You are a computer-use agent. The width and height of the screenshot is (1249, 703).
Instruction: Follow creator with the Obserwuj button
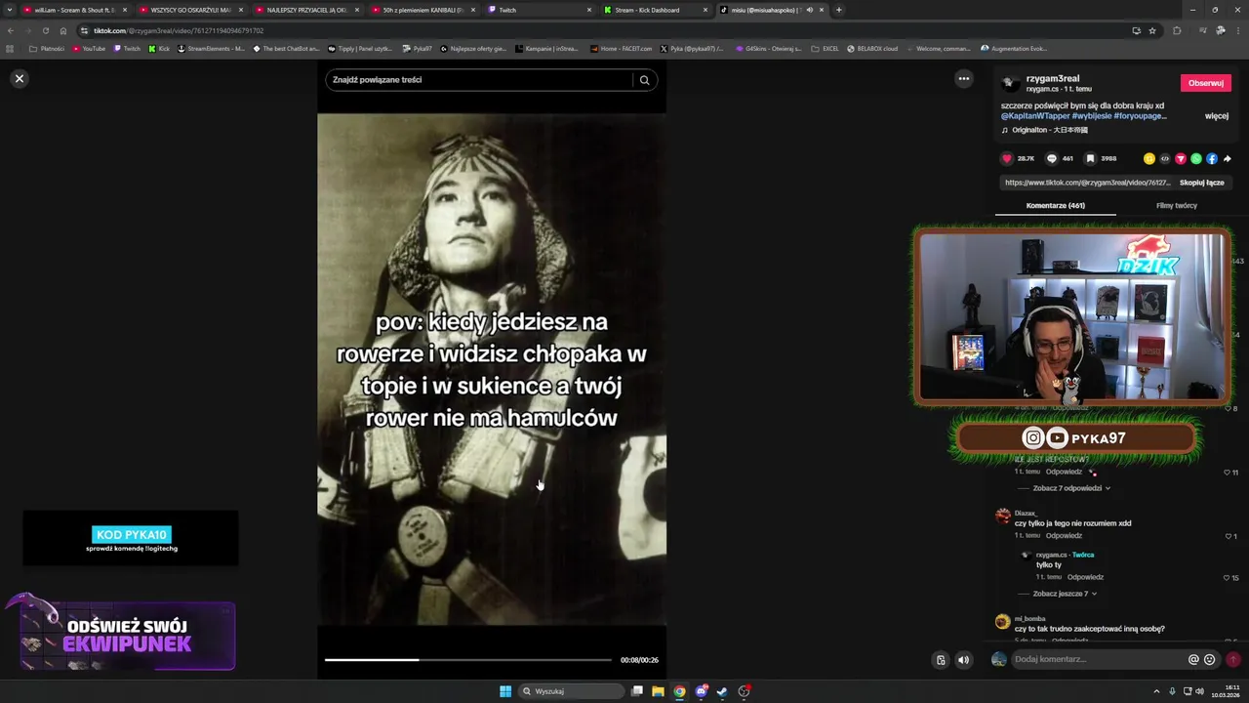(1205, 83)
